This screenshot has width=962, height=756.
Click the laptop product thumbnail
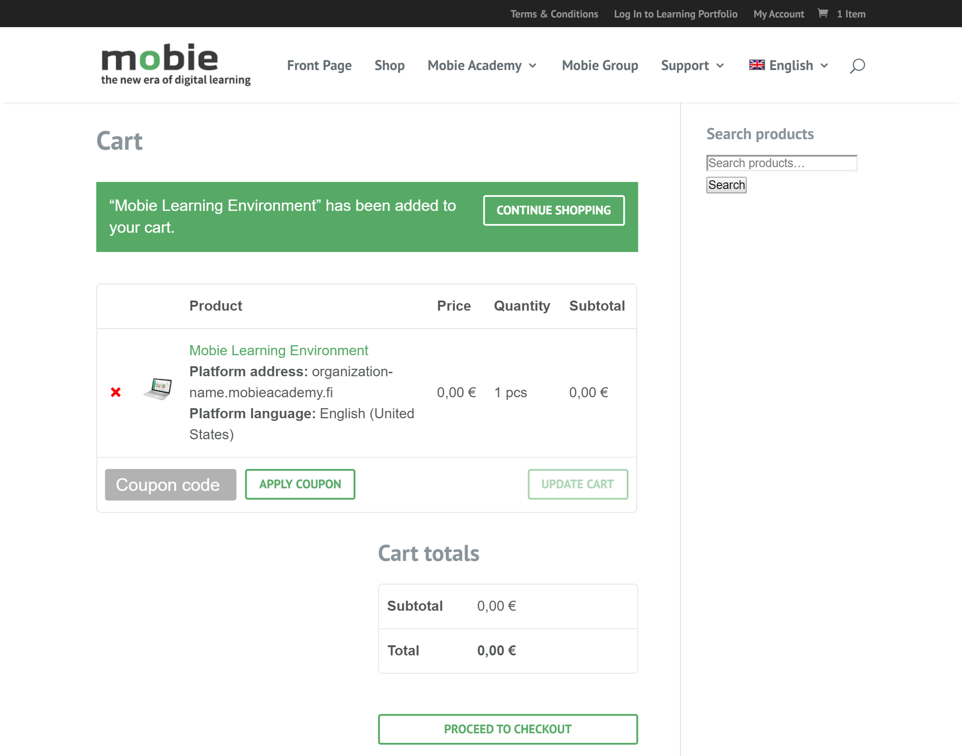pos(158,389)
